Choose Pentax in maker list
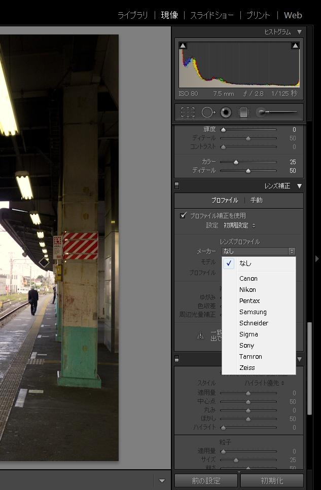Viewport: 321px width, 490px height. tap(259, 301)
